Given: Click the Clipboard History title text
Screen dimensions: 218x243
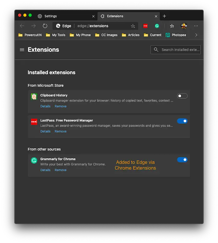Looking at the screenshot, I should [x=54, y=95].
